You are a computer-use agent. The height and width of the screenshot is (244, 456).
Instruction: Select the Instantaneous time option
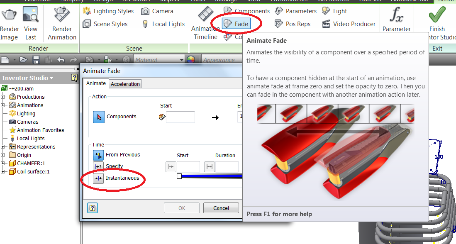[98, 178]
